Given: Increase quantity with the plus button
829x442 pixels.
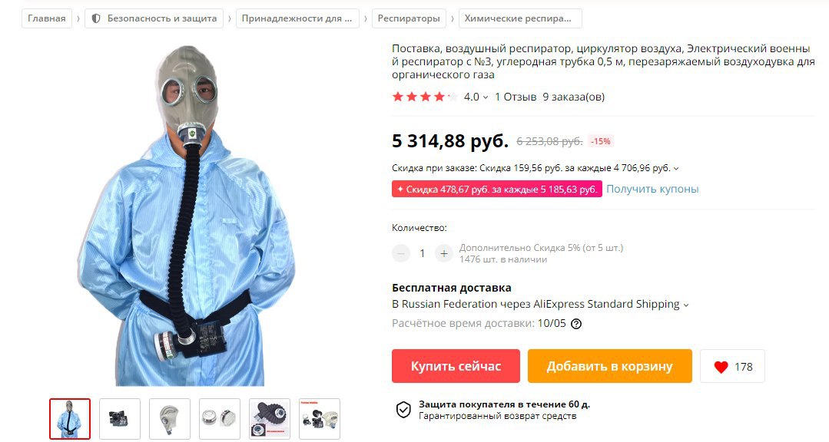Looking at the screenshot, I should coord(444,254).
